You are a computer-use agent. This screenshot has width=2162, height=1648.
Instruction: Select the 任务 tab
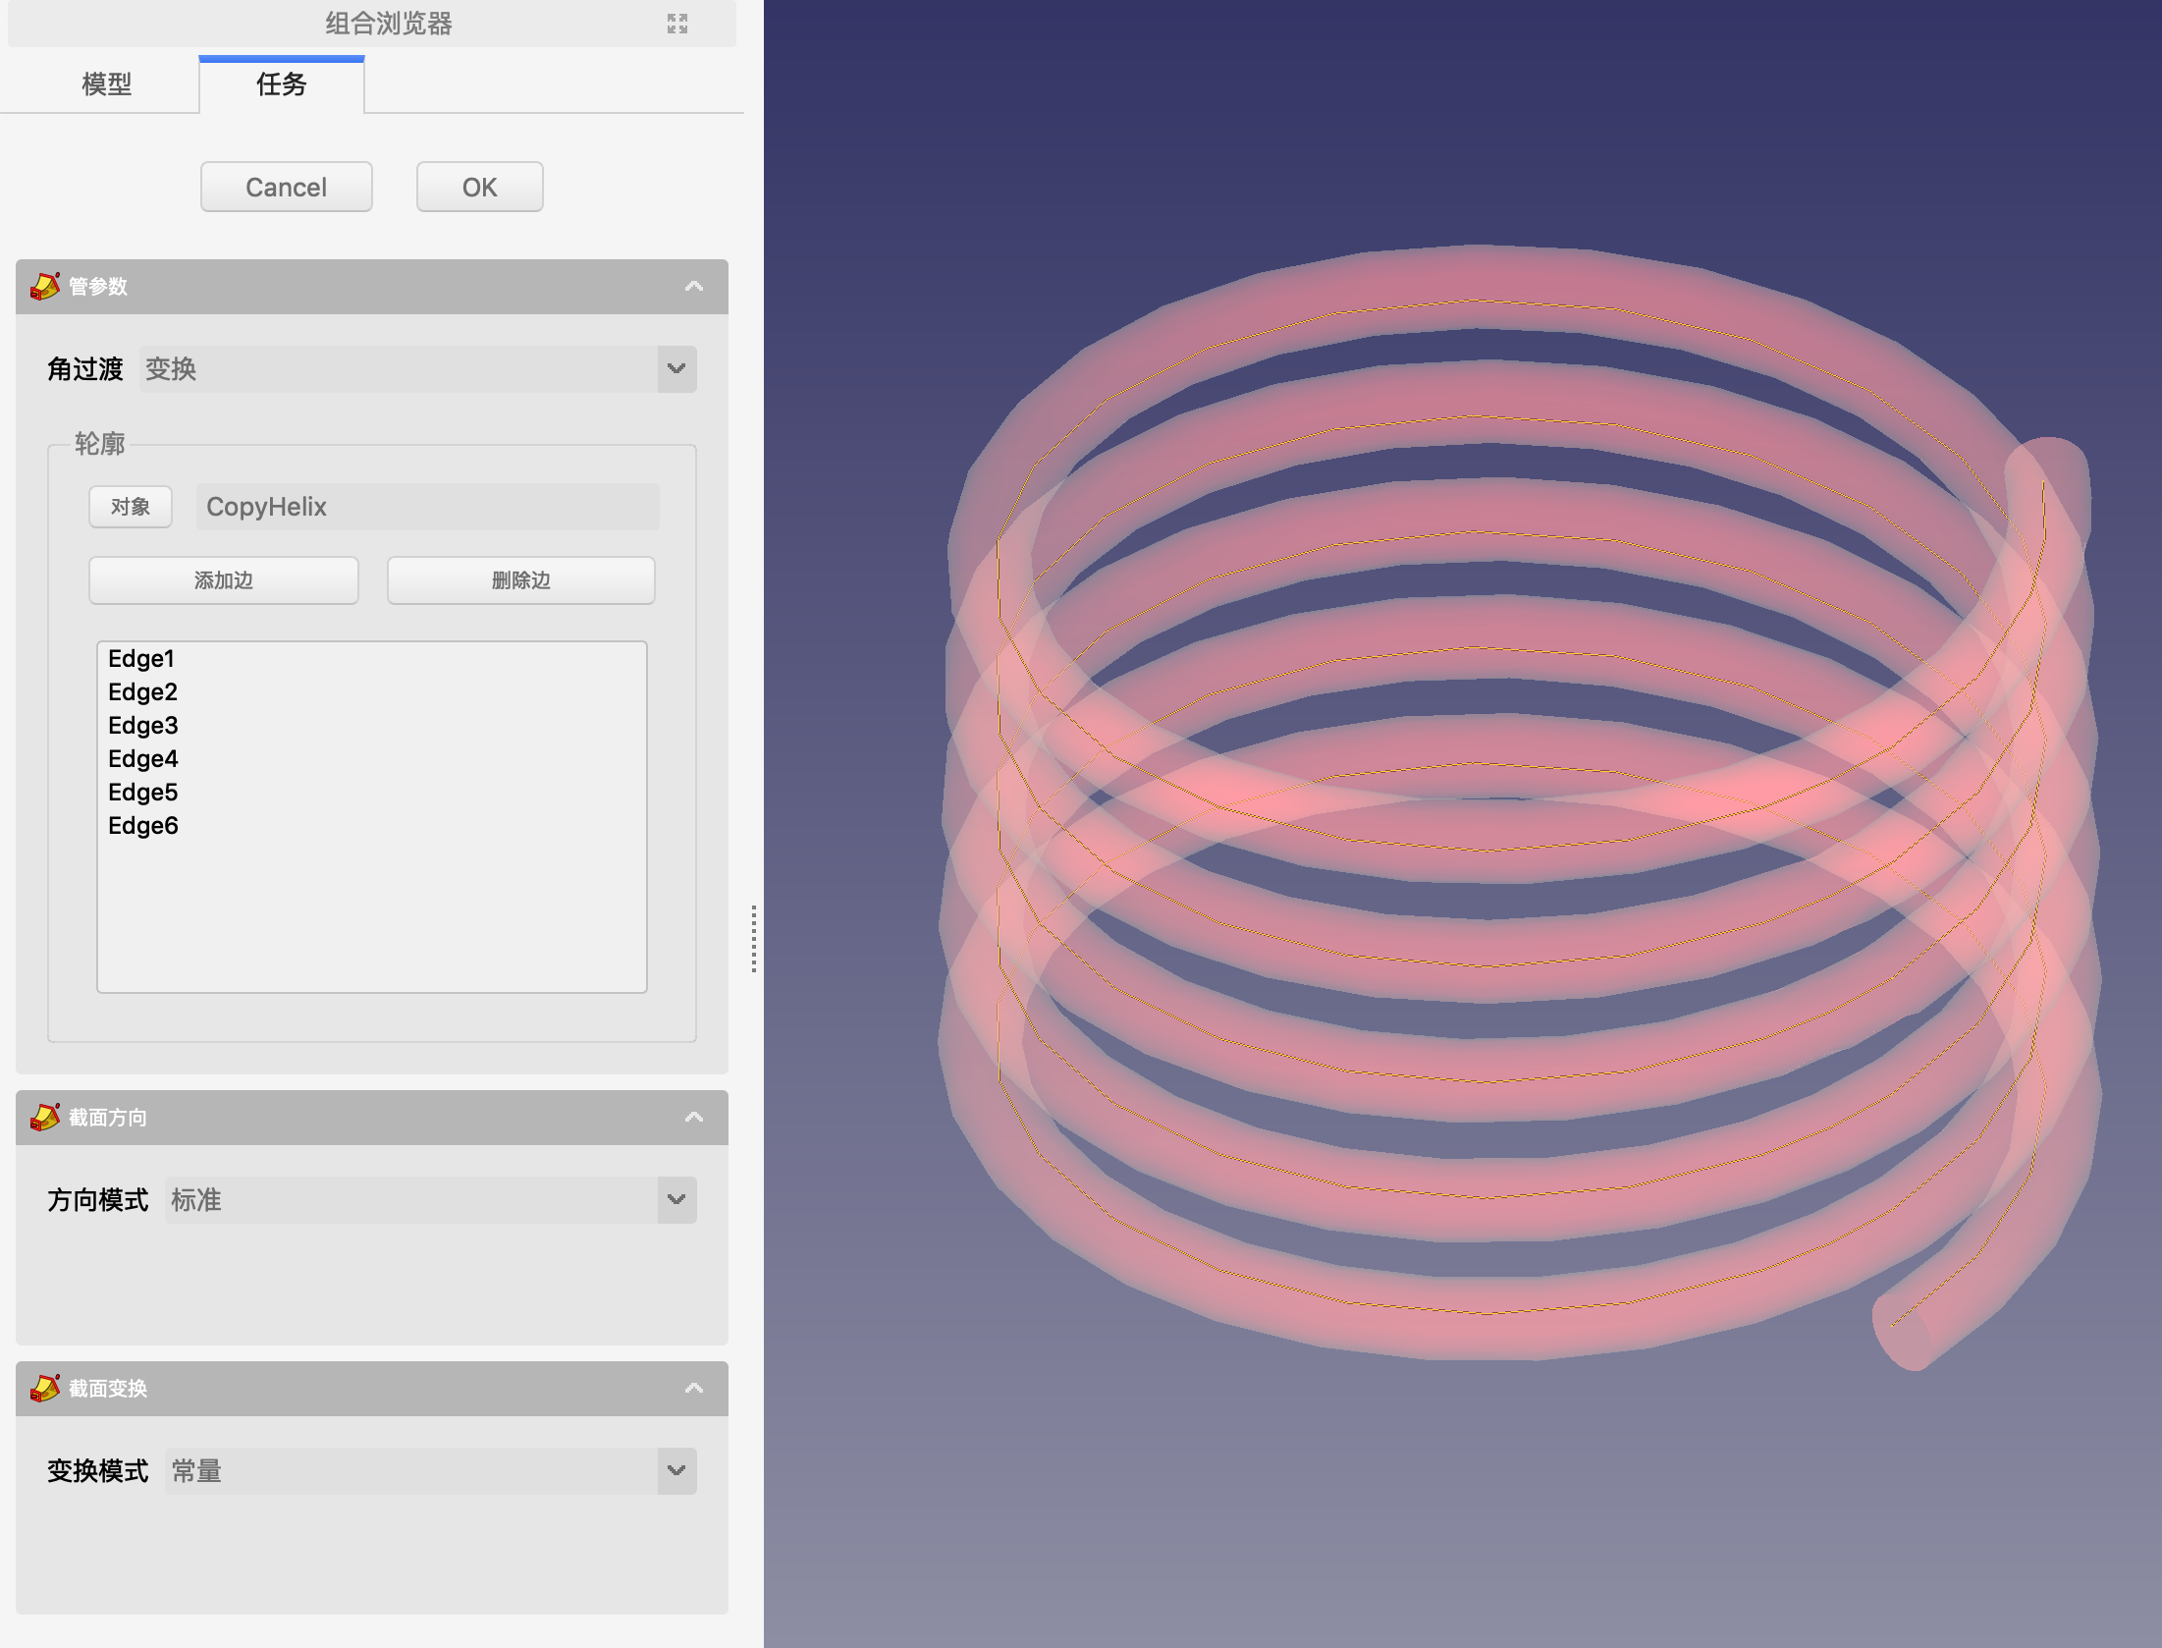click(282, 84)
